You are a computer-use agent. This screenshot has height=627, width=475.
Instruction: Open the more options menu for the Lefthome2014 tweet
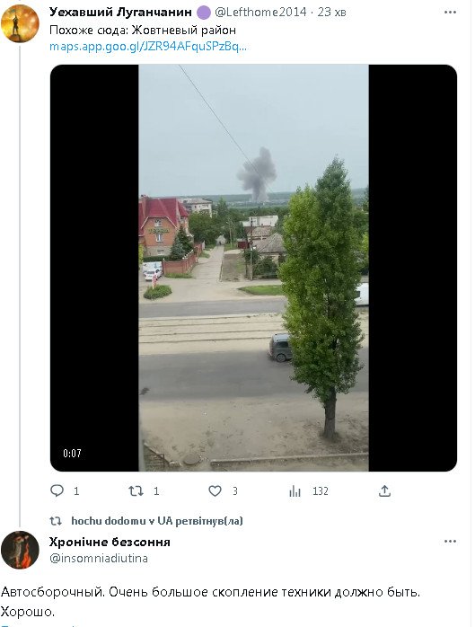coord(450,13)
